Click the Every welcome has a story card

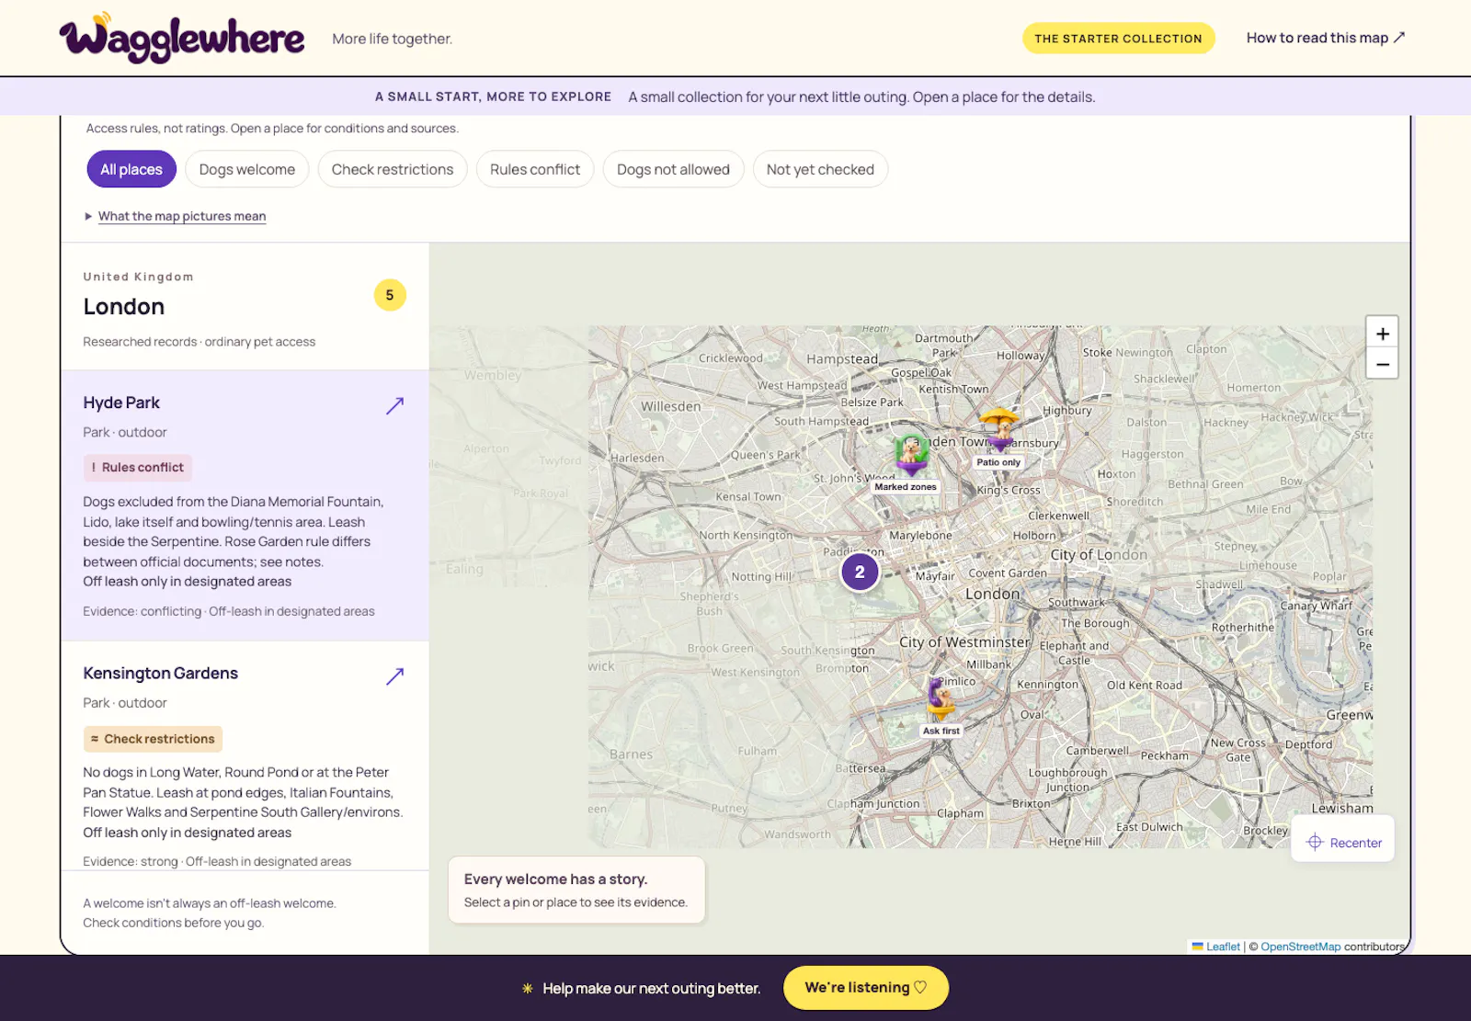click(x=576, y=890)
